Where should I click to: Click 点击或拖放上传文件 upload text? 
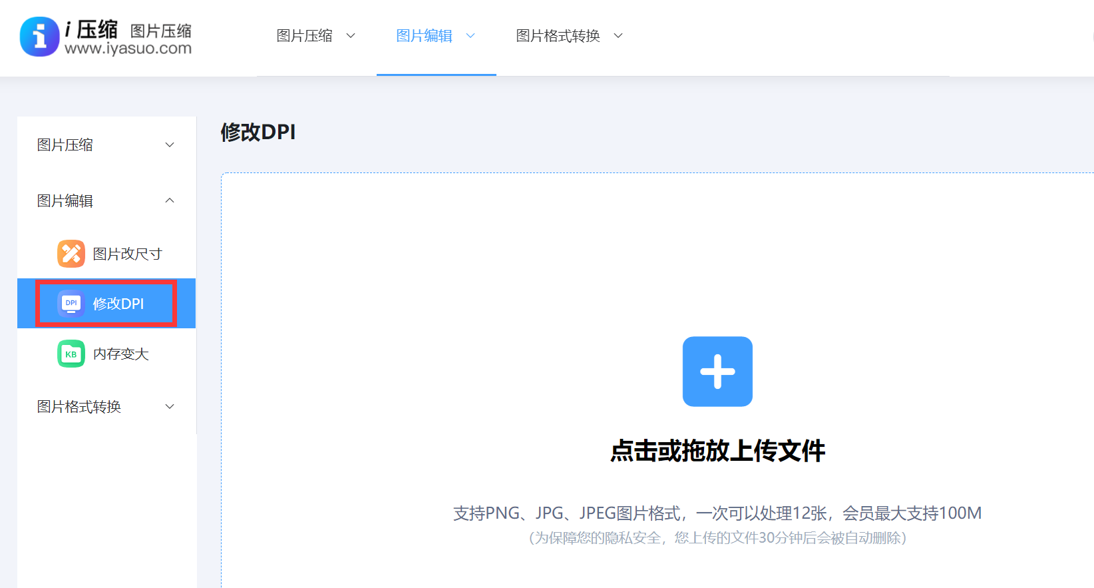click(x=717, y=451)
